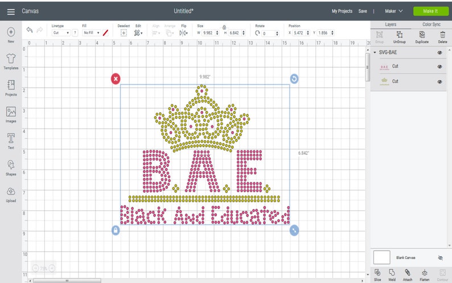Undo the last action
This screenshot has width=452, height=283.
coord(30,30)
